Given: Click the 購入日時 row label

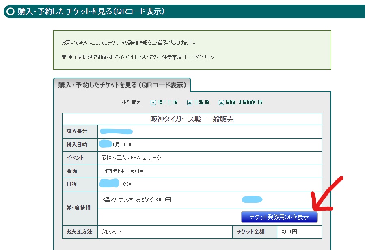Looking at the screenshot, I should [80, 145].
